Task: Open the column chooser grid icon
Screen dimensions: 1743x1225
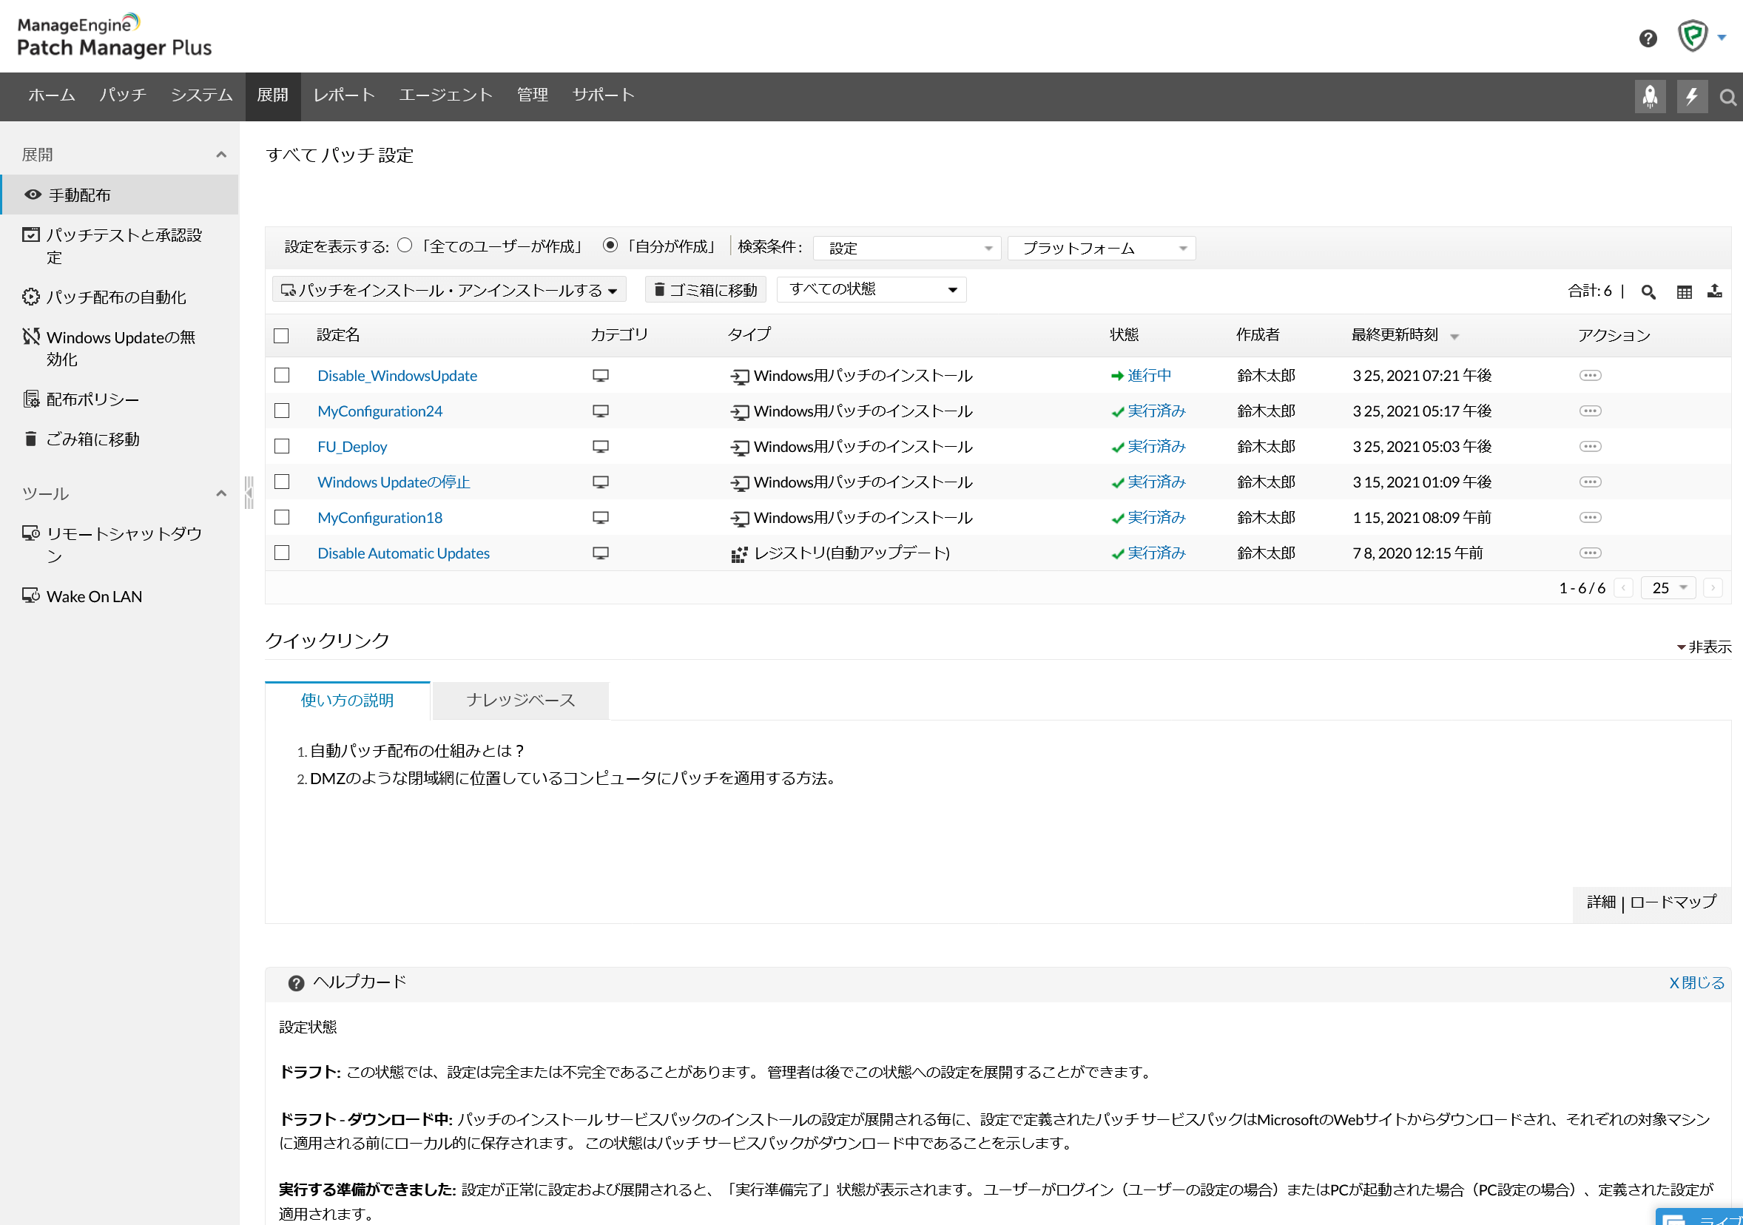Action: click(x=1684, y=291)
